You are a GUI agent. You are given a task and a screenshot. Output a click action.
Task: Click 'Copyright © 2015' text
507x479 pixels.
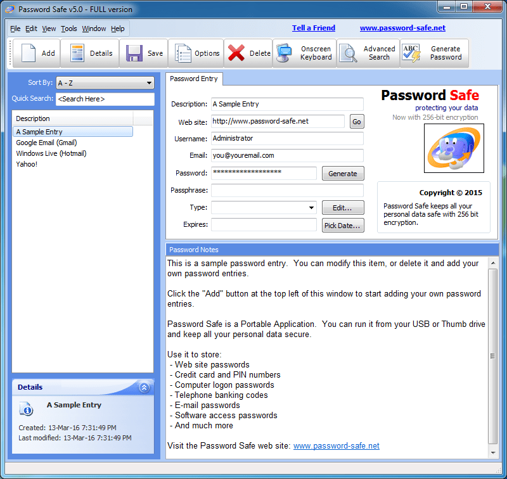[x=451, y=193]
